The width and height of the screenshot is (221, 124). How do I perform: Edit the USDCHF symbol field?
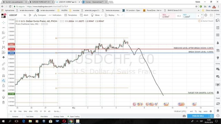pyautogui.click(x=13, y=15)
